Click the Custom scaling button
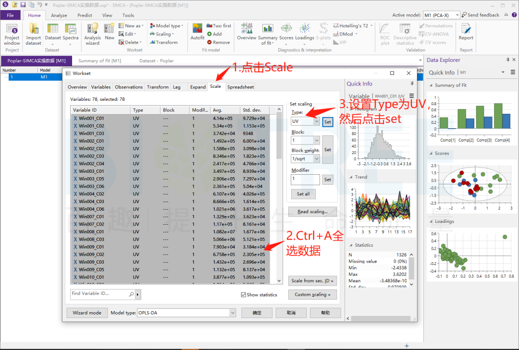The image size is (519, 350). click(312, 294)
